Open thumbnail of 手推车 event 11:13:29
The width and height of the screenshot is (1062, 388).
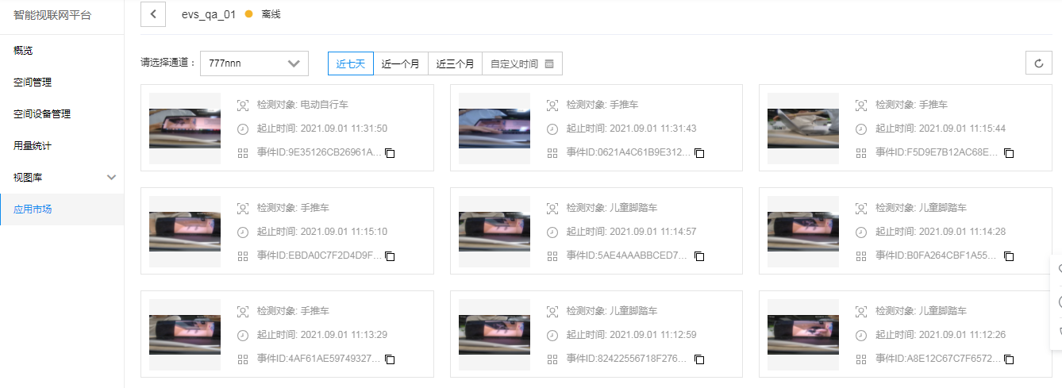185,335
